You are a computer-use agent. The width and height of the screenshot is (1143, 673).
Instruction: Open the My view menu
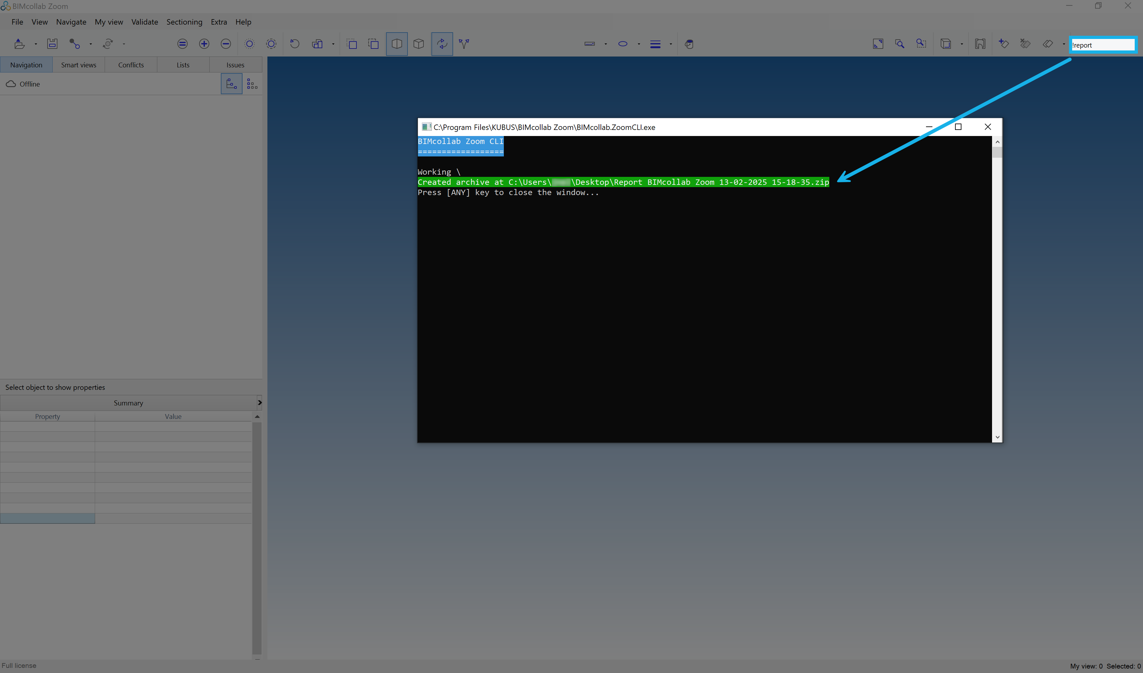click(109, 22)
